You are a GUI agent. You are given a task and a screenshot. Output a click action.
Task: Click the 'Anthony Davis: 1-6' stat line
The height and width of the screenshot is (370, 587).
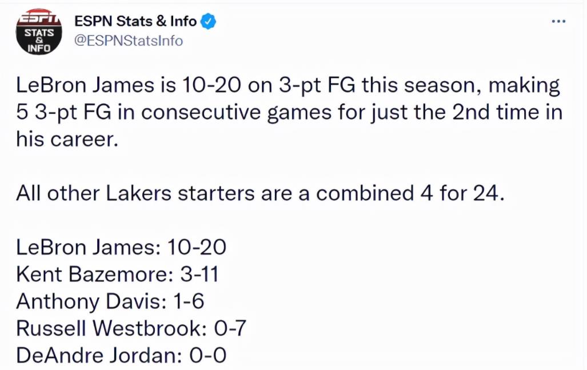pos(110,302)
